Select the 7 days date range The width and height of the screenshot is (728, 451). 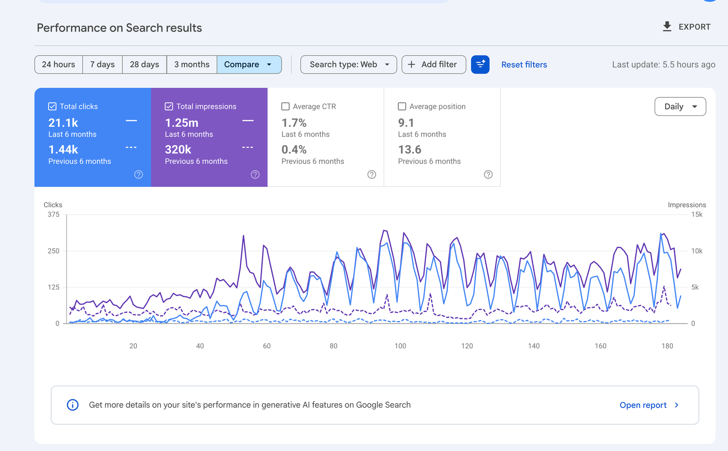click(102, 65)
